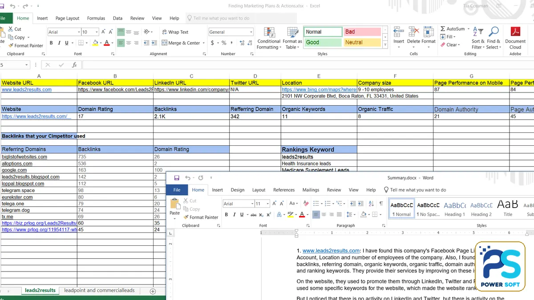Click www.leads2results.com link in Word document
The width and height of the screenshot is (534, 300).
(x=331, y=251)
